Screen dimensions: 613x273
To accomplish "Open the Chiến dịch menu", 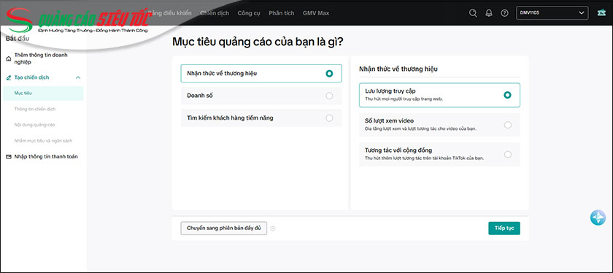I will (215, 13).
